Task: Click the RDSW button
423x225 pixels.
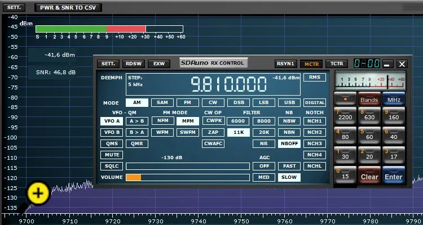Action: [x=134, y=64]
